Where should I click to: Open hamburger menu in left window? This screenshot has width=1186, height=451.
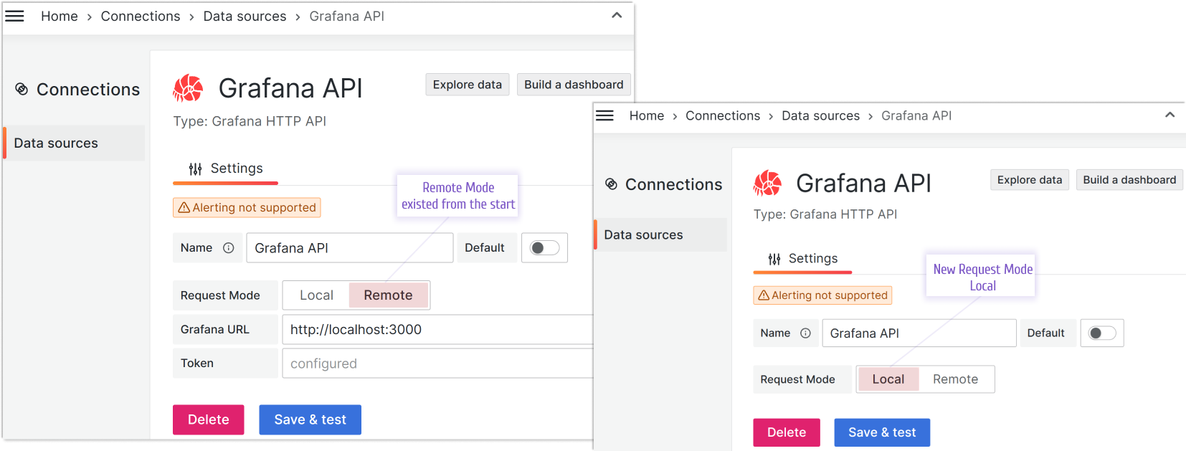(14, 16)
